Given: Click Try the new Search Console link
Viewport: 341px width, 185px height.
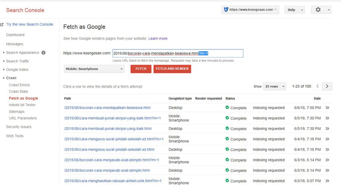Looking at the screenshot, I should click(29, 24).
